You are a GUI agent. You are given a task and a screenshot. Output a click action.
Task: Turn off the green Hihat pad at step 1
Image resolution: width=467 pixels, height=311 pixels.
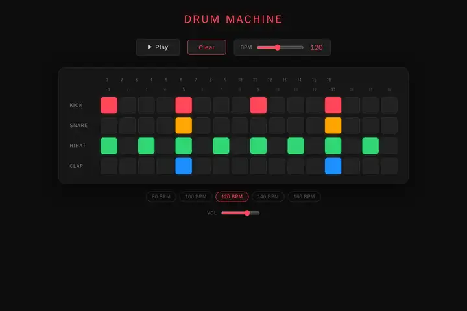tap(109, 146)
